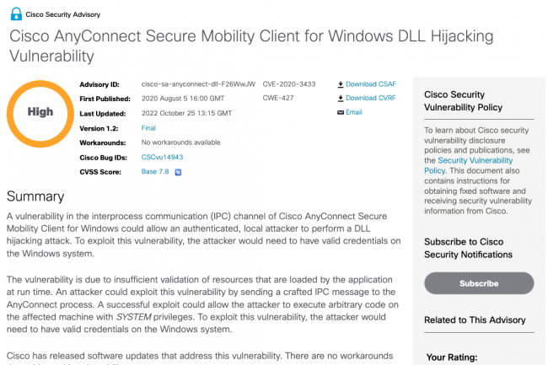Click the orange High severity rating circle
The height and width of the screenshot is (365, 548).
click(x=40, y=114)
